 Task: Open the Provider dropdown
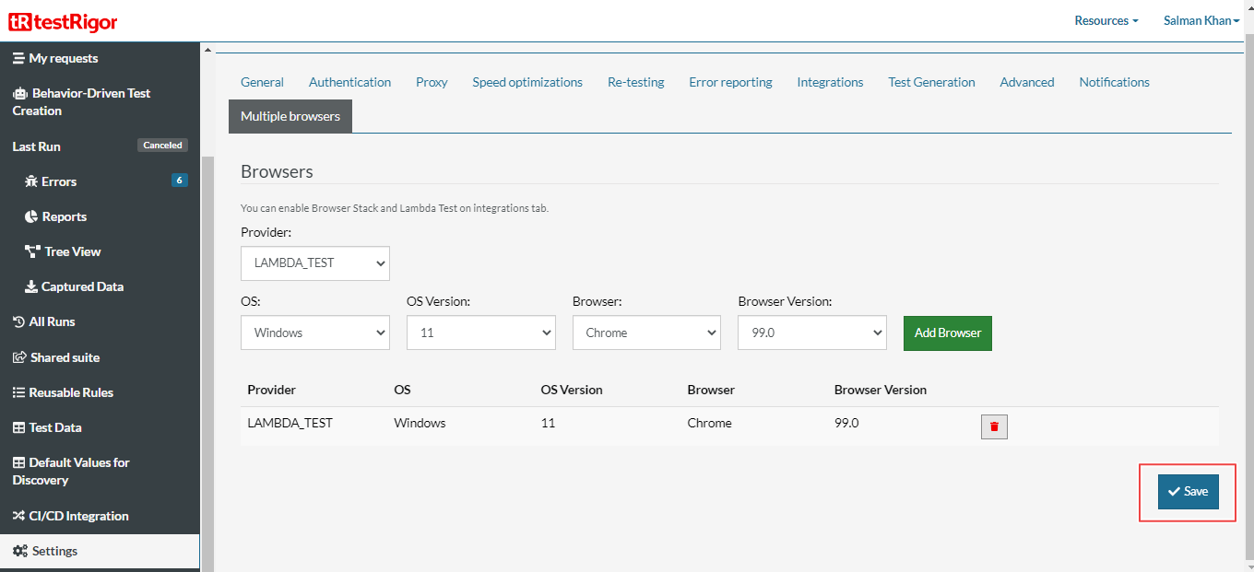click(314, 263)
